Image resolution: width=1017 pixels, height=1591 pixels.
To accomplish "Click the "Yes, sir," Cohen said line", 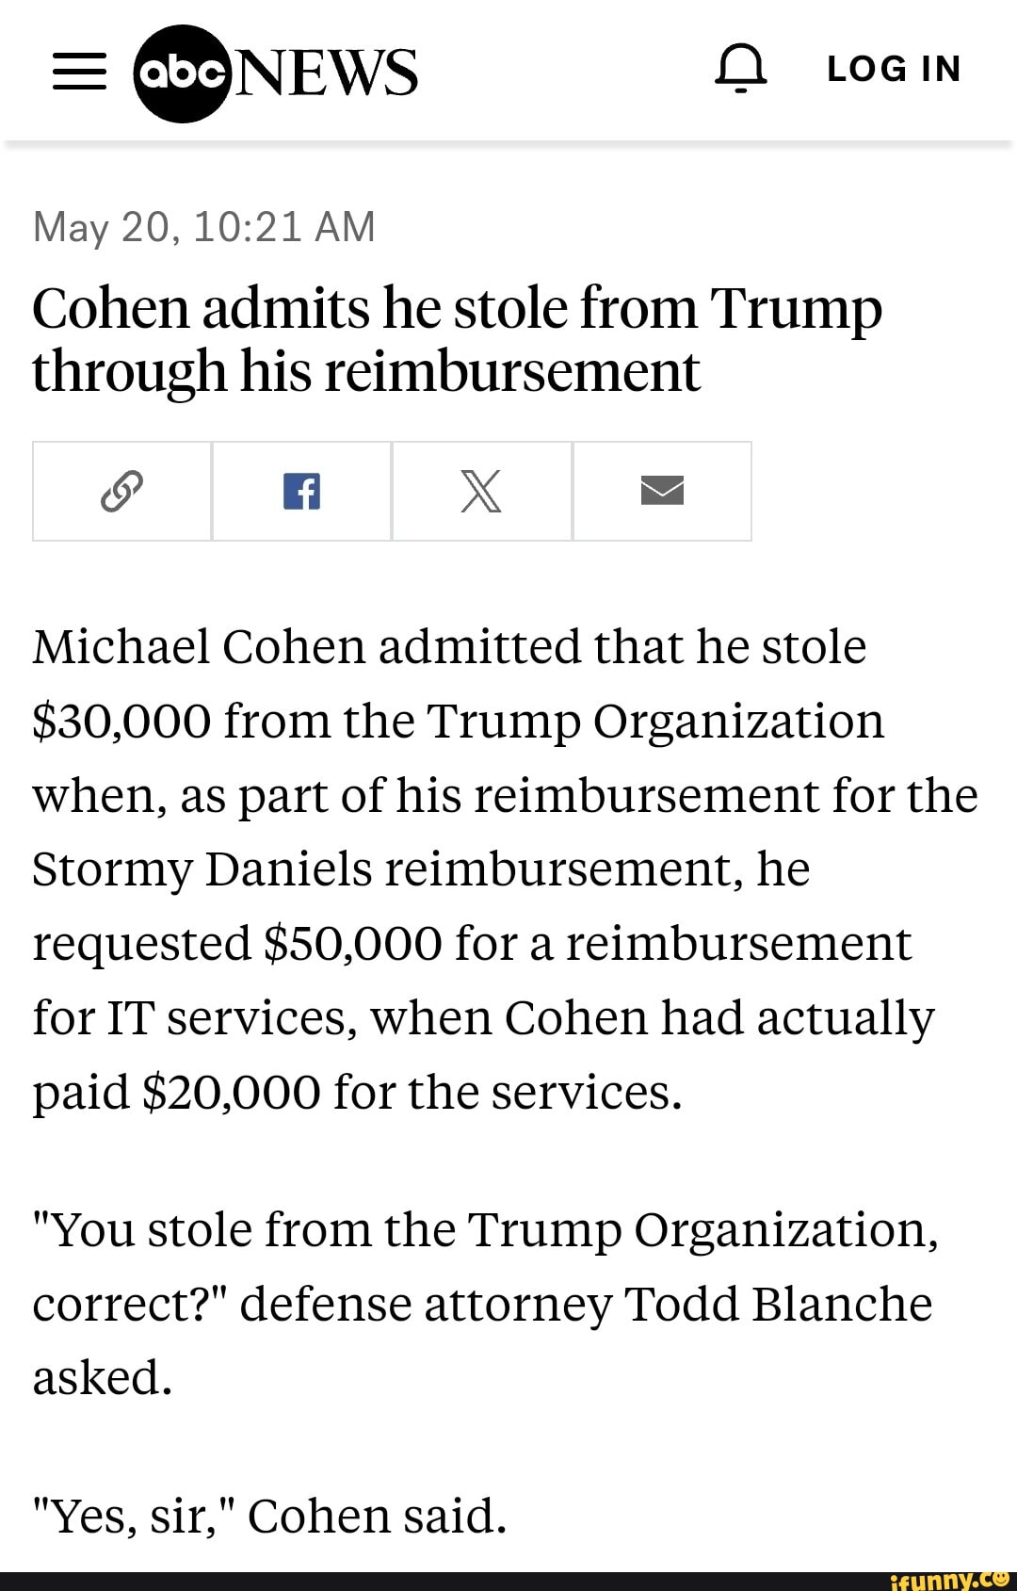I will (270, 1516).
